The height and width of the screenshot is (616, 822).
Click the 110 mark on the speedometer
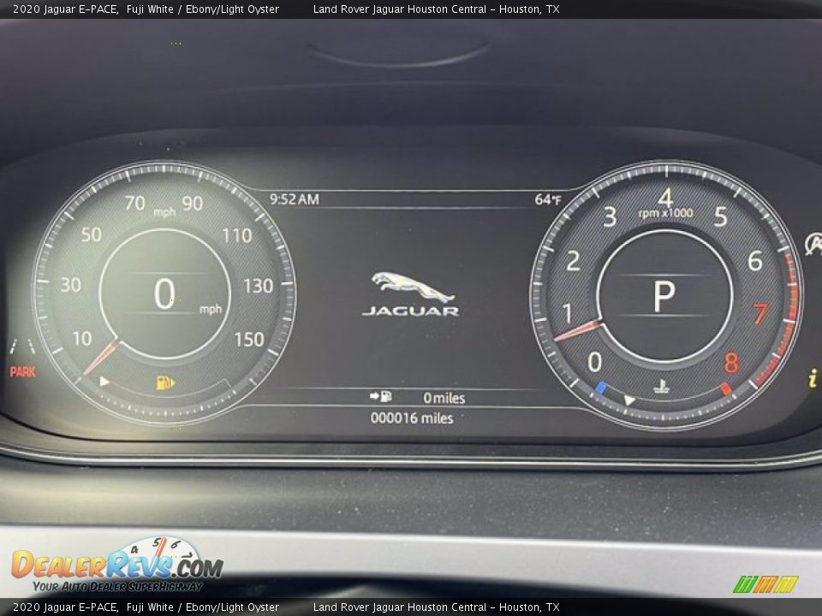(237, 236)
